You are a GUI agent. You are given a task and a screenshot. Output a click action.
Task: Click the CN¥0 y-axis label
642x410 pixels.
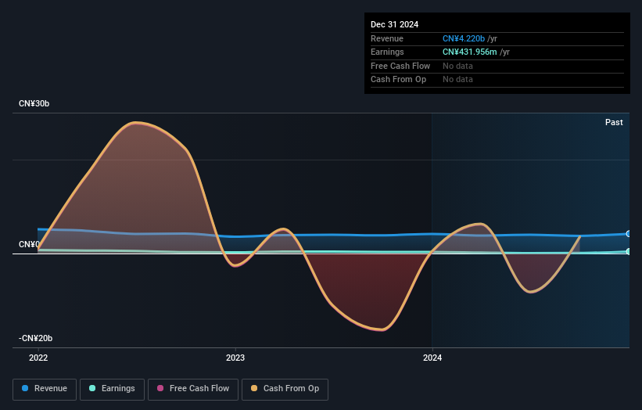(x=29, y=245)
